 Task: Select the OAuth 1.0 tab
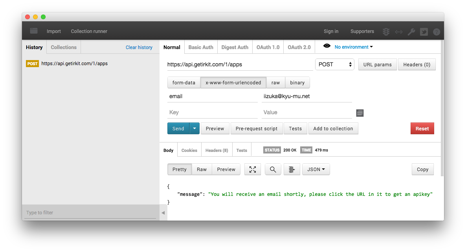[268, 47]
